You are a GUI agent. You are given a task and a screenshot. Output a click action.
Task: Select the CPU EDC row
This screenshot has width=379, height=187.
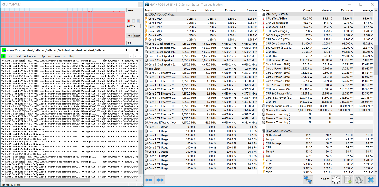tap(317, 56)
